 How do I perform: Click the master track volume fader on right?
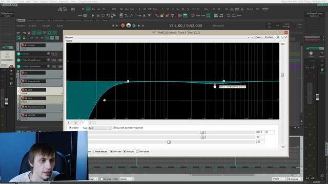[318, 97]
